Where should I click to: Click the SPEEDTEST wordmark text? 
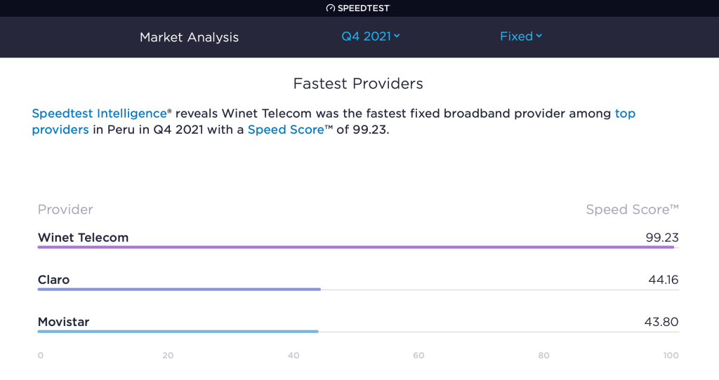[x=364, y=8]
